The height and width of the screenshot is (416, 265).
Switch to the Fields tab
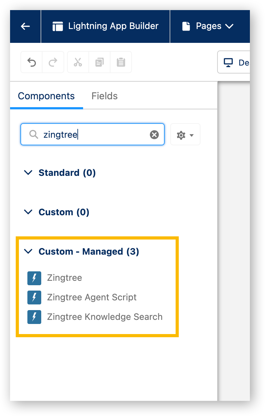tap(104, 95)
